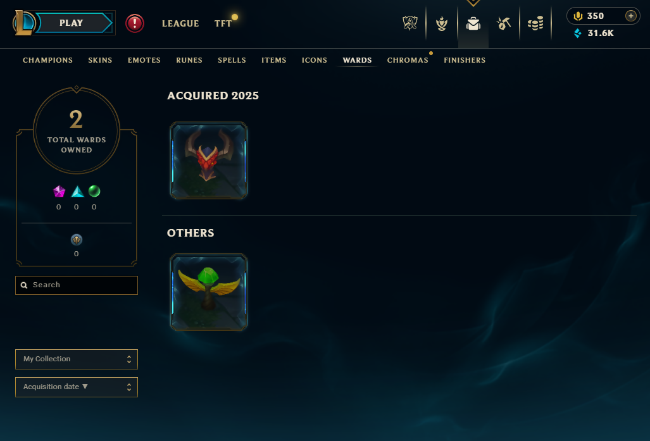Open the Profile laurel icon
This screenshot has width=650, height=441.
(442, 23)
